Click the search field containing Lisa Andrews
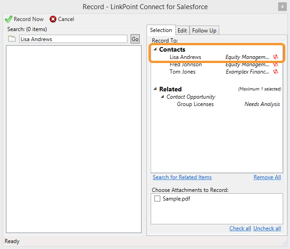Screen dimensions: 290x249 (73, 39)
